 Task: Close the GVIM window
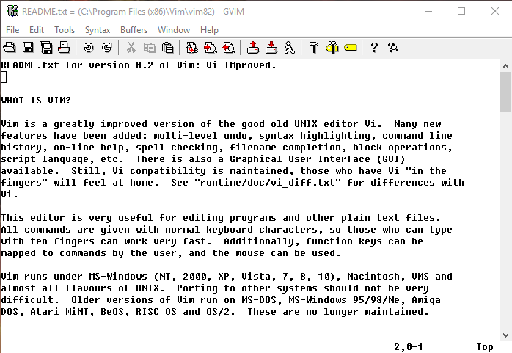pos(495,11)
